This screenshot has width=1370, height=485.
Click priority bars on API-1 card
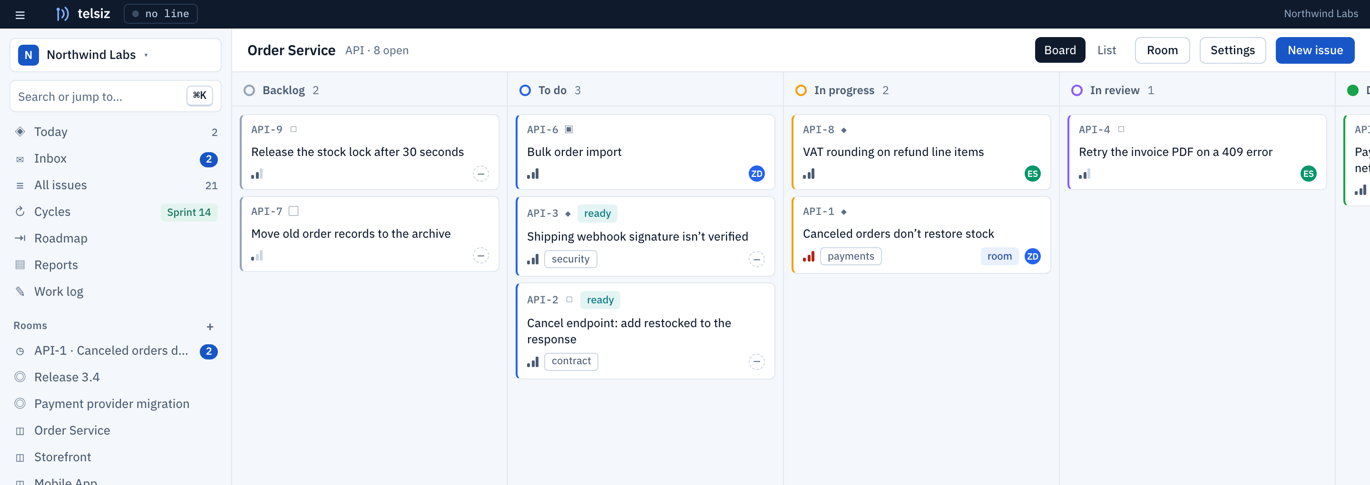[x=808, y=256]
